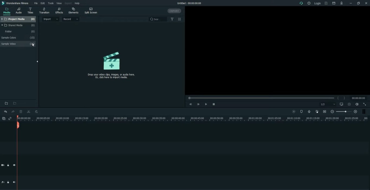370x190 pixels.
Task: Stop the preview playback
Action: tap(214, 104)
